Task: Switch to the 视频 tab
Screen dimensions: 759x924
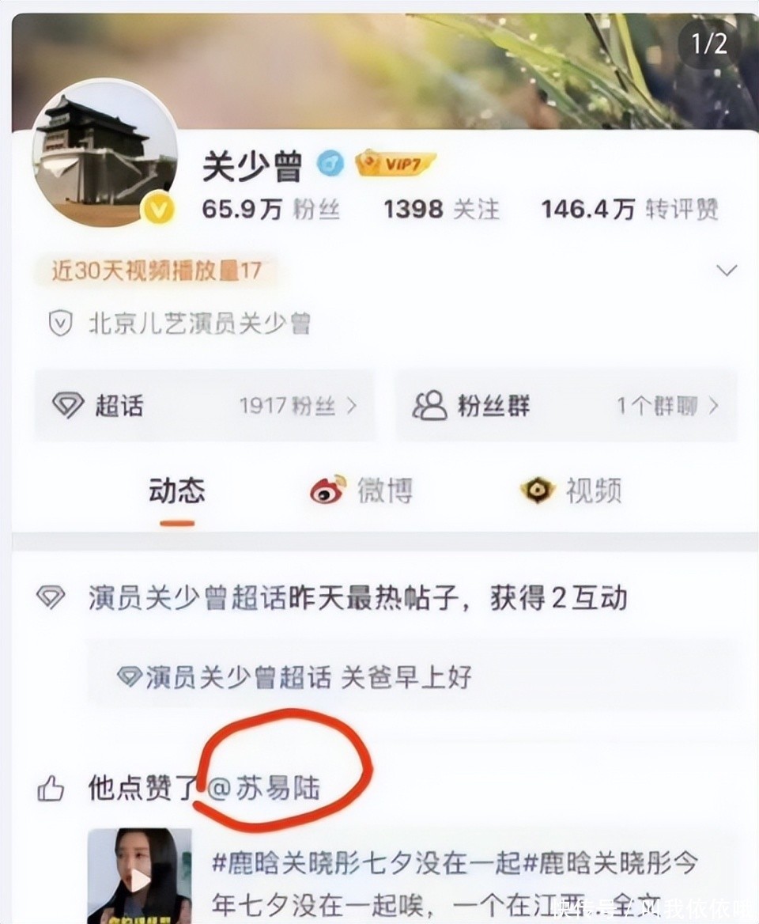Action: click(x=571, y=490)
